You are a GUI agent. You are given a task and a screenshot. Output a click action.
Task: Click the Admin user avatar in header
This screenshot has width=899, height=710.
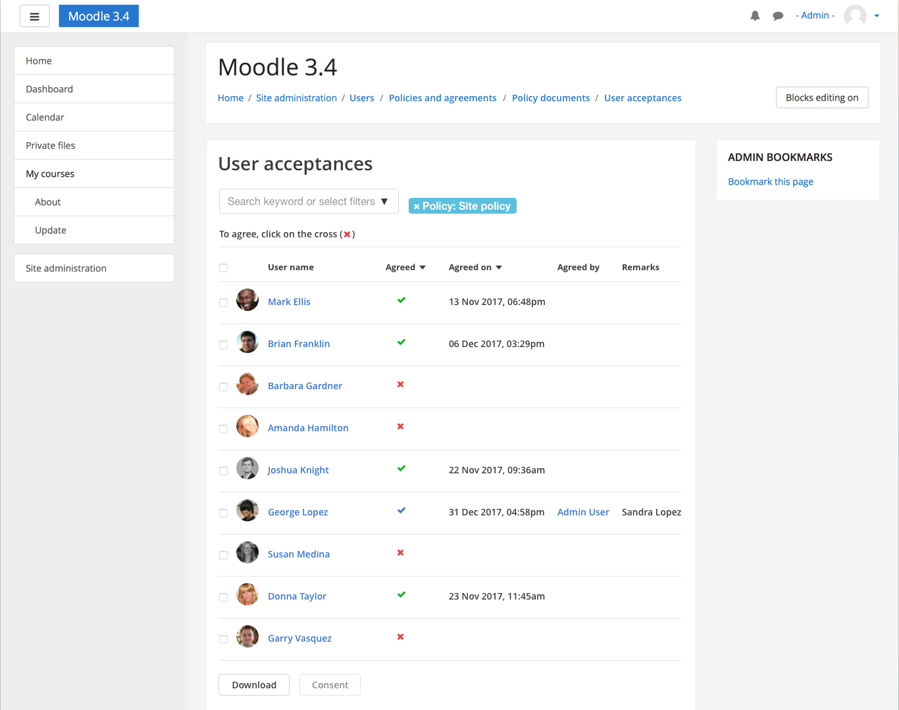(855, 16)
